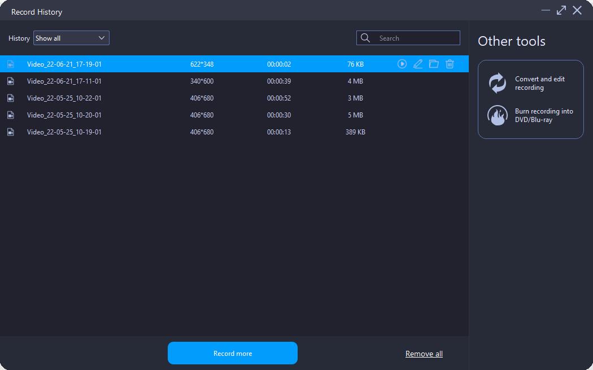Click the magnifier icon in the search box
The height and width of the screenshot is (370, 593).
click(x=365, y=38)
